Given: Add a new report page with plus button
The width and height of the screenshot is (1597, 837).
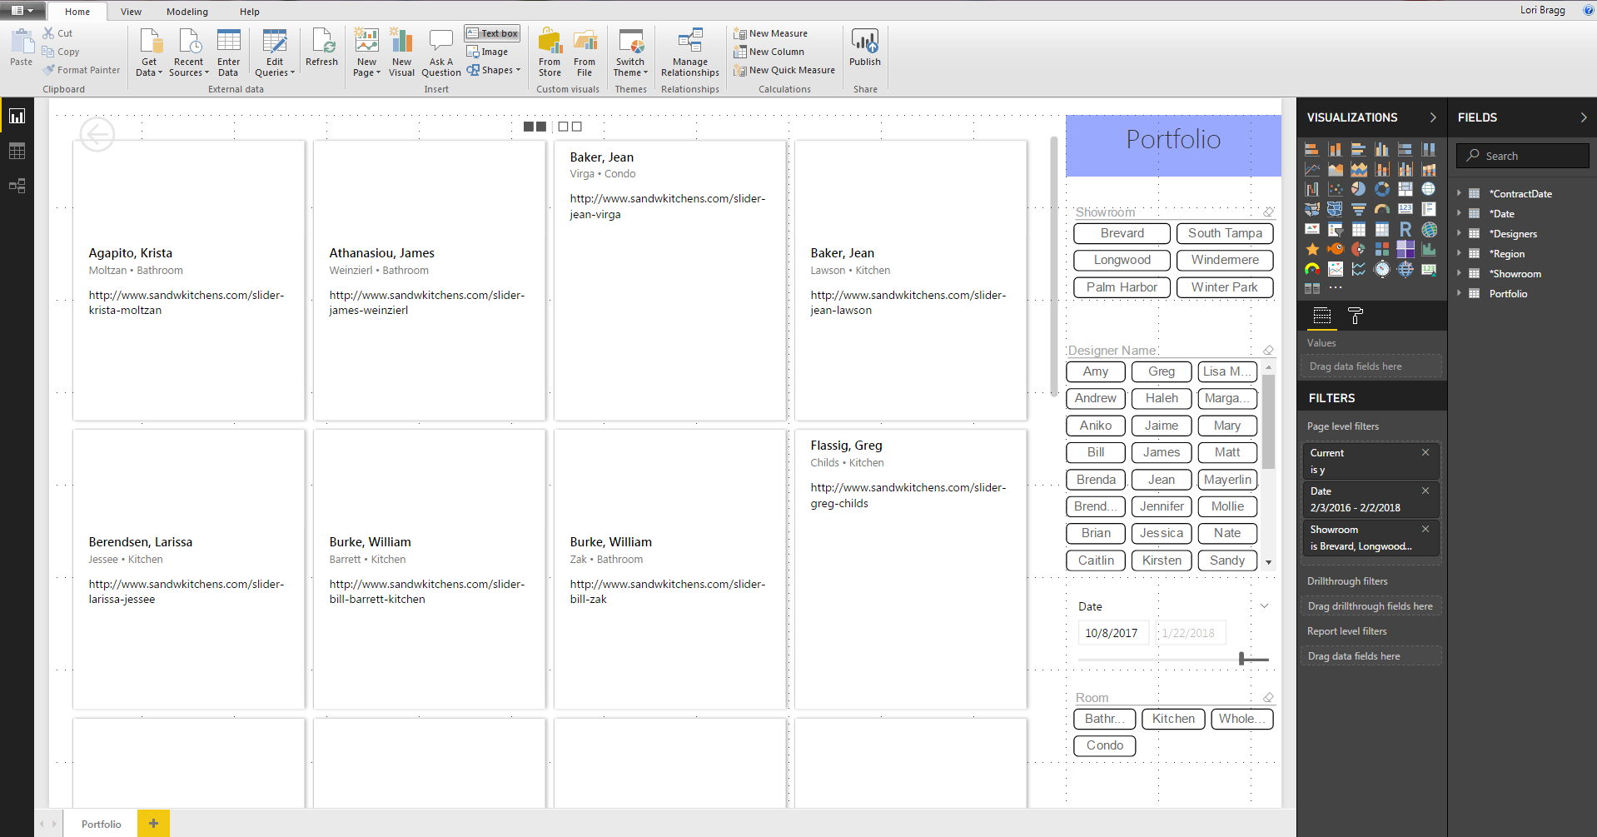Looking at the screenshot, I should (153, 824).
